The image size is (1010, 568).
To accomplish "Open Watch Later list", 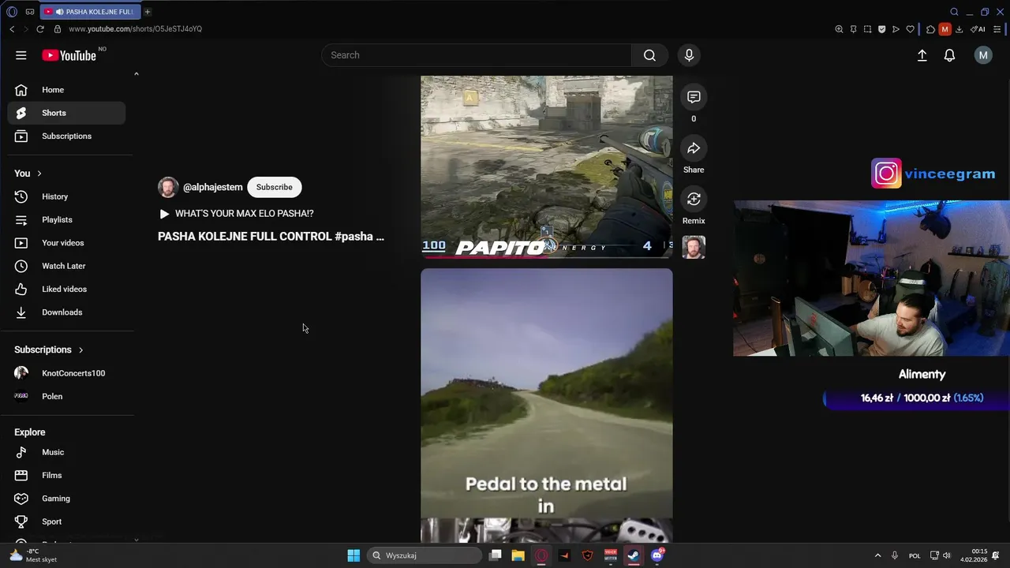I will point(66,266).
